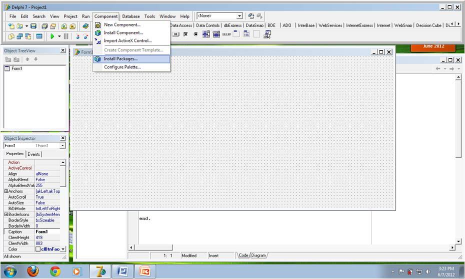Click Remove file from project icon
The image size is (465, 279).
(72, 26)
